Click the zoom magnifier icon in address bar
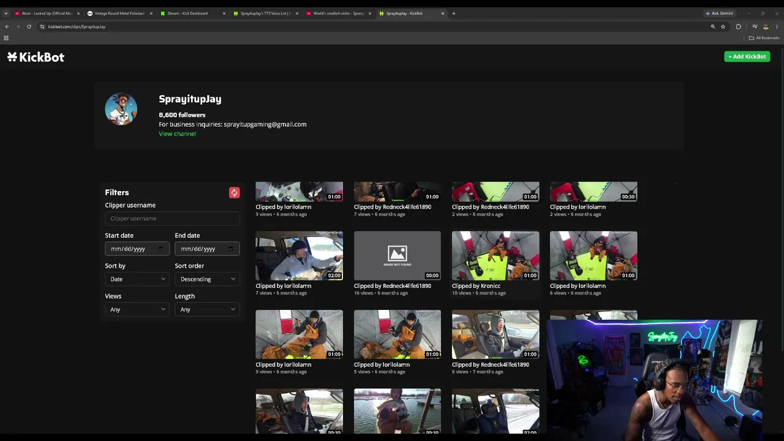Screen dimensions: 784x441 (x=713, y=26)
